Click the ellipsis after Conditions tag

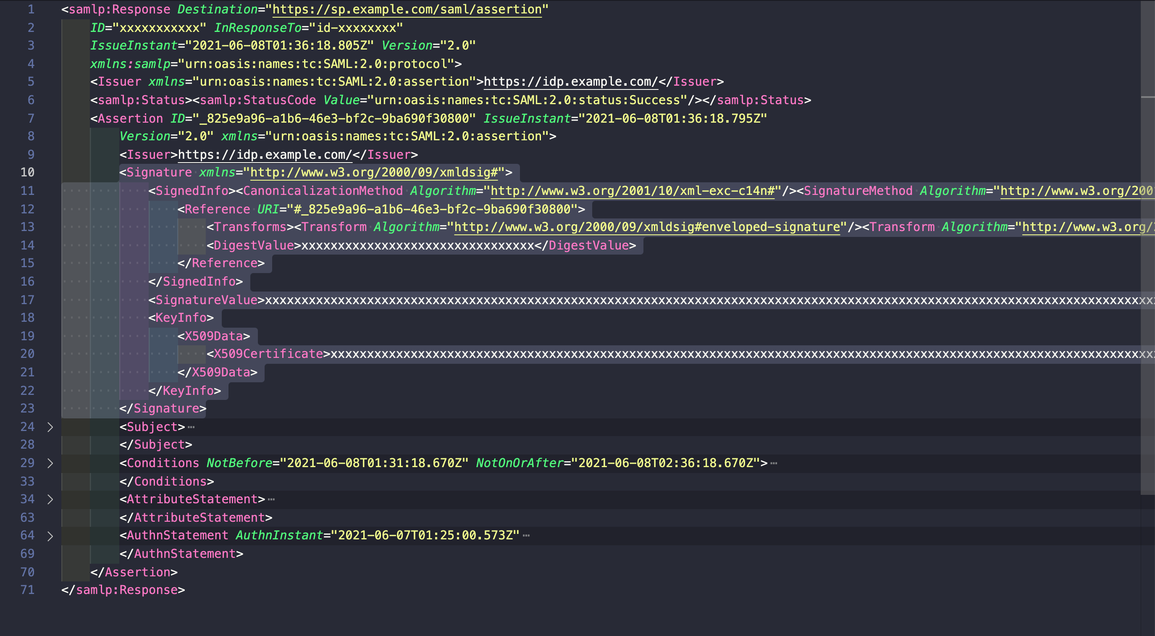774,463
